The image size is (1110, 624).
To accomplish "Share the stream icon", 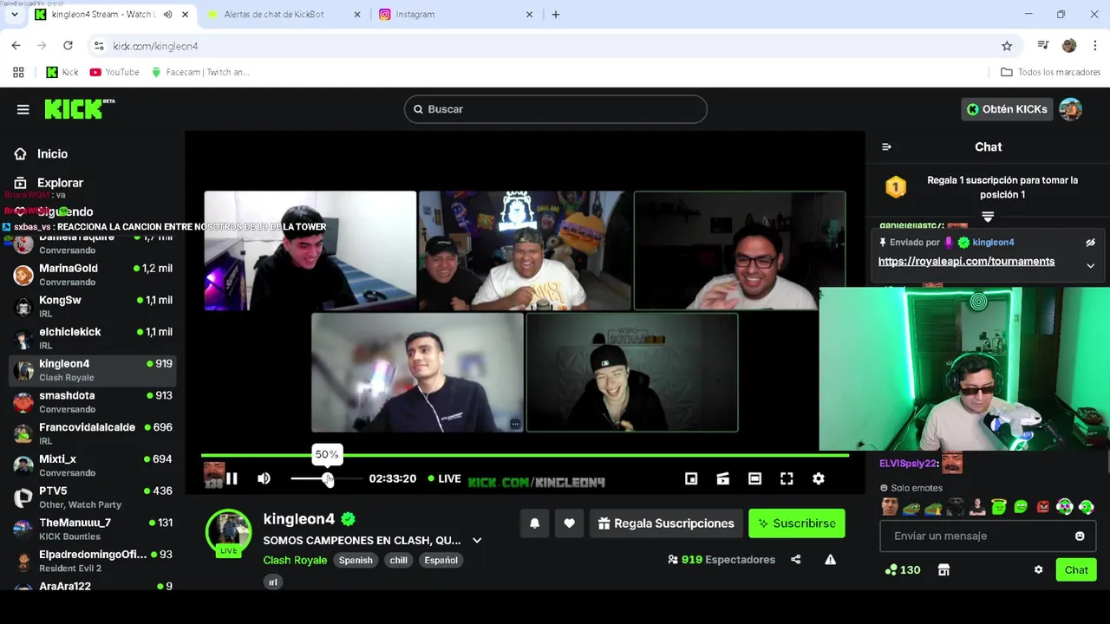I will click(796, 560).
